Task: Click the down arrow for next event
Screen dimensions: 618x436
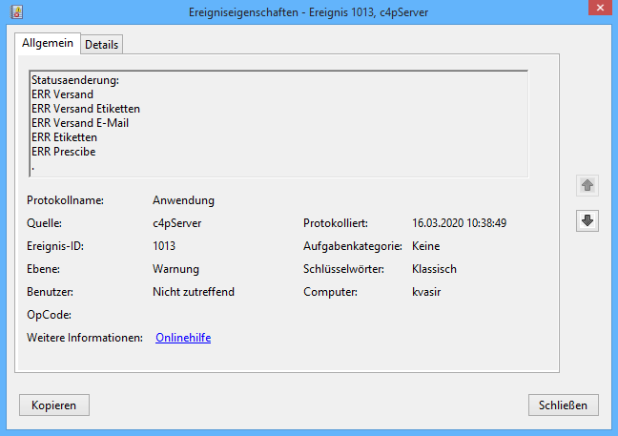Action: (x=587, y=221)
